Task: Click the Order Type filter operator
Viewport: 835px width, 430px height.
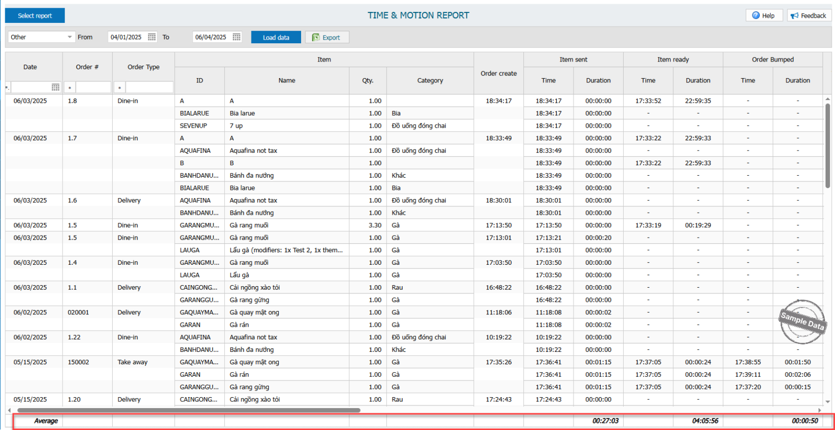Action: tap(120, 88)
